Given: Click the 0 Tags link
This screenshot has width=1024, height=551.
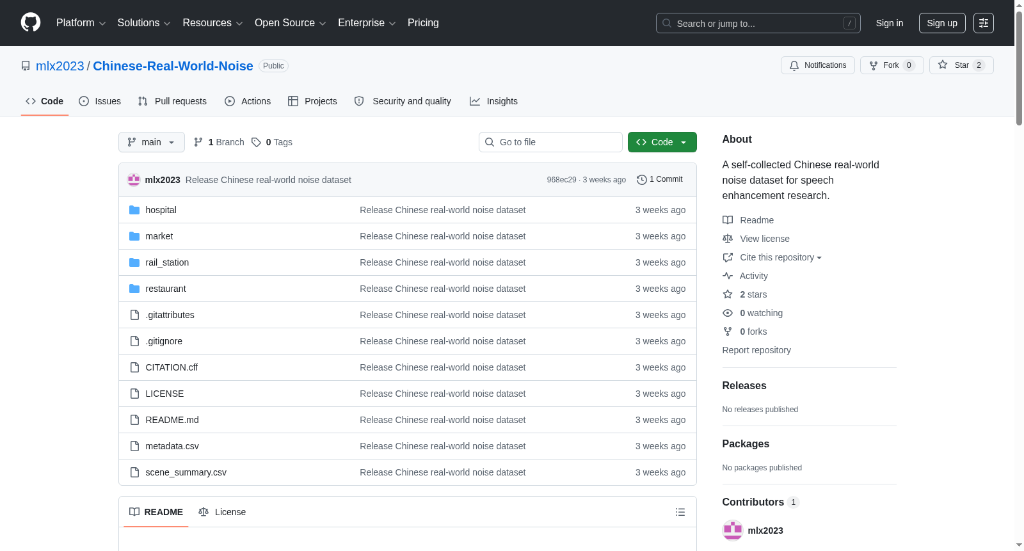Looking at the screenshot, I should [272, 142].
